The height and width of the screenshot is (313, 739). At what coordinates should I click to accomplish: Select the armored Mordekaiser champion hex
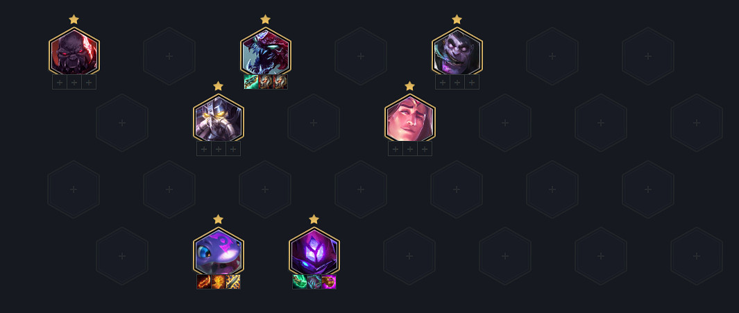(218, 118)
